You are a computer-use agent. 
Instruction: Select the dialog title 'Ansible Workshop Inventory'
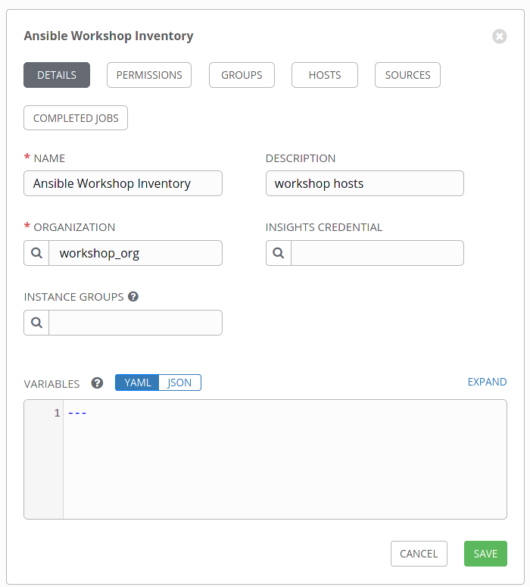tap(108, 36)
